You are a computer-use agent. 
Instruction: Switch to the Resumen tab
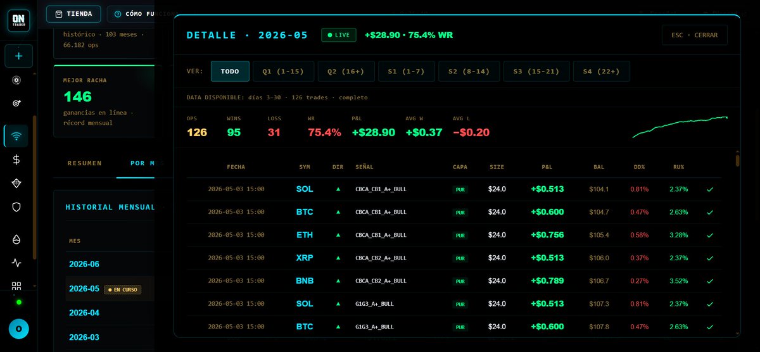(x=85, y=163)
